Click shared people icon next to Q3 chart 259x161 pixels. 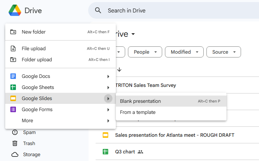click(140, 152)
